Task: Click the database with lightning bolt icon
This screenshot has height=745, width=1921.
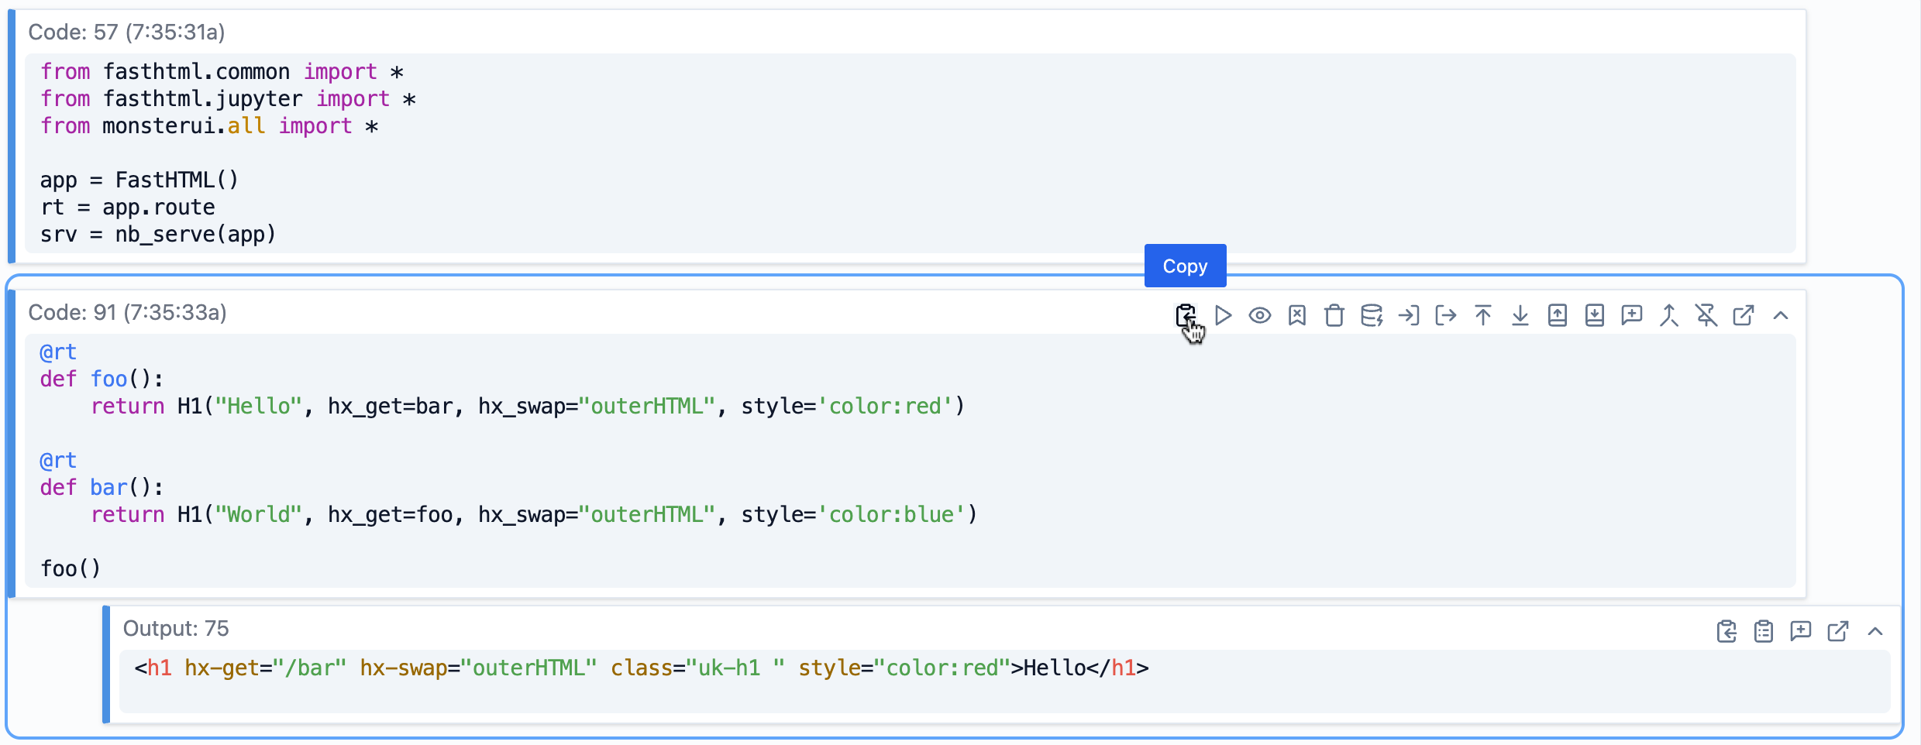Action: click(1372, 315)
